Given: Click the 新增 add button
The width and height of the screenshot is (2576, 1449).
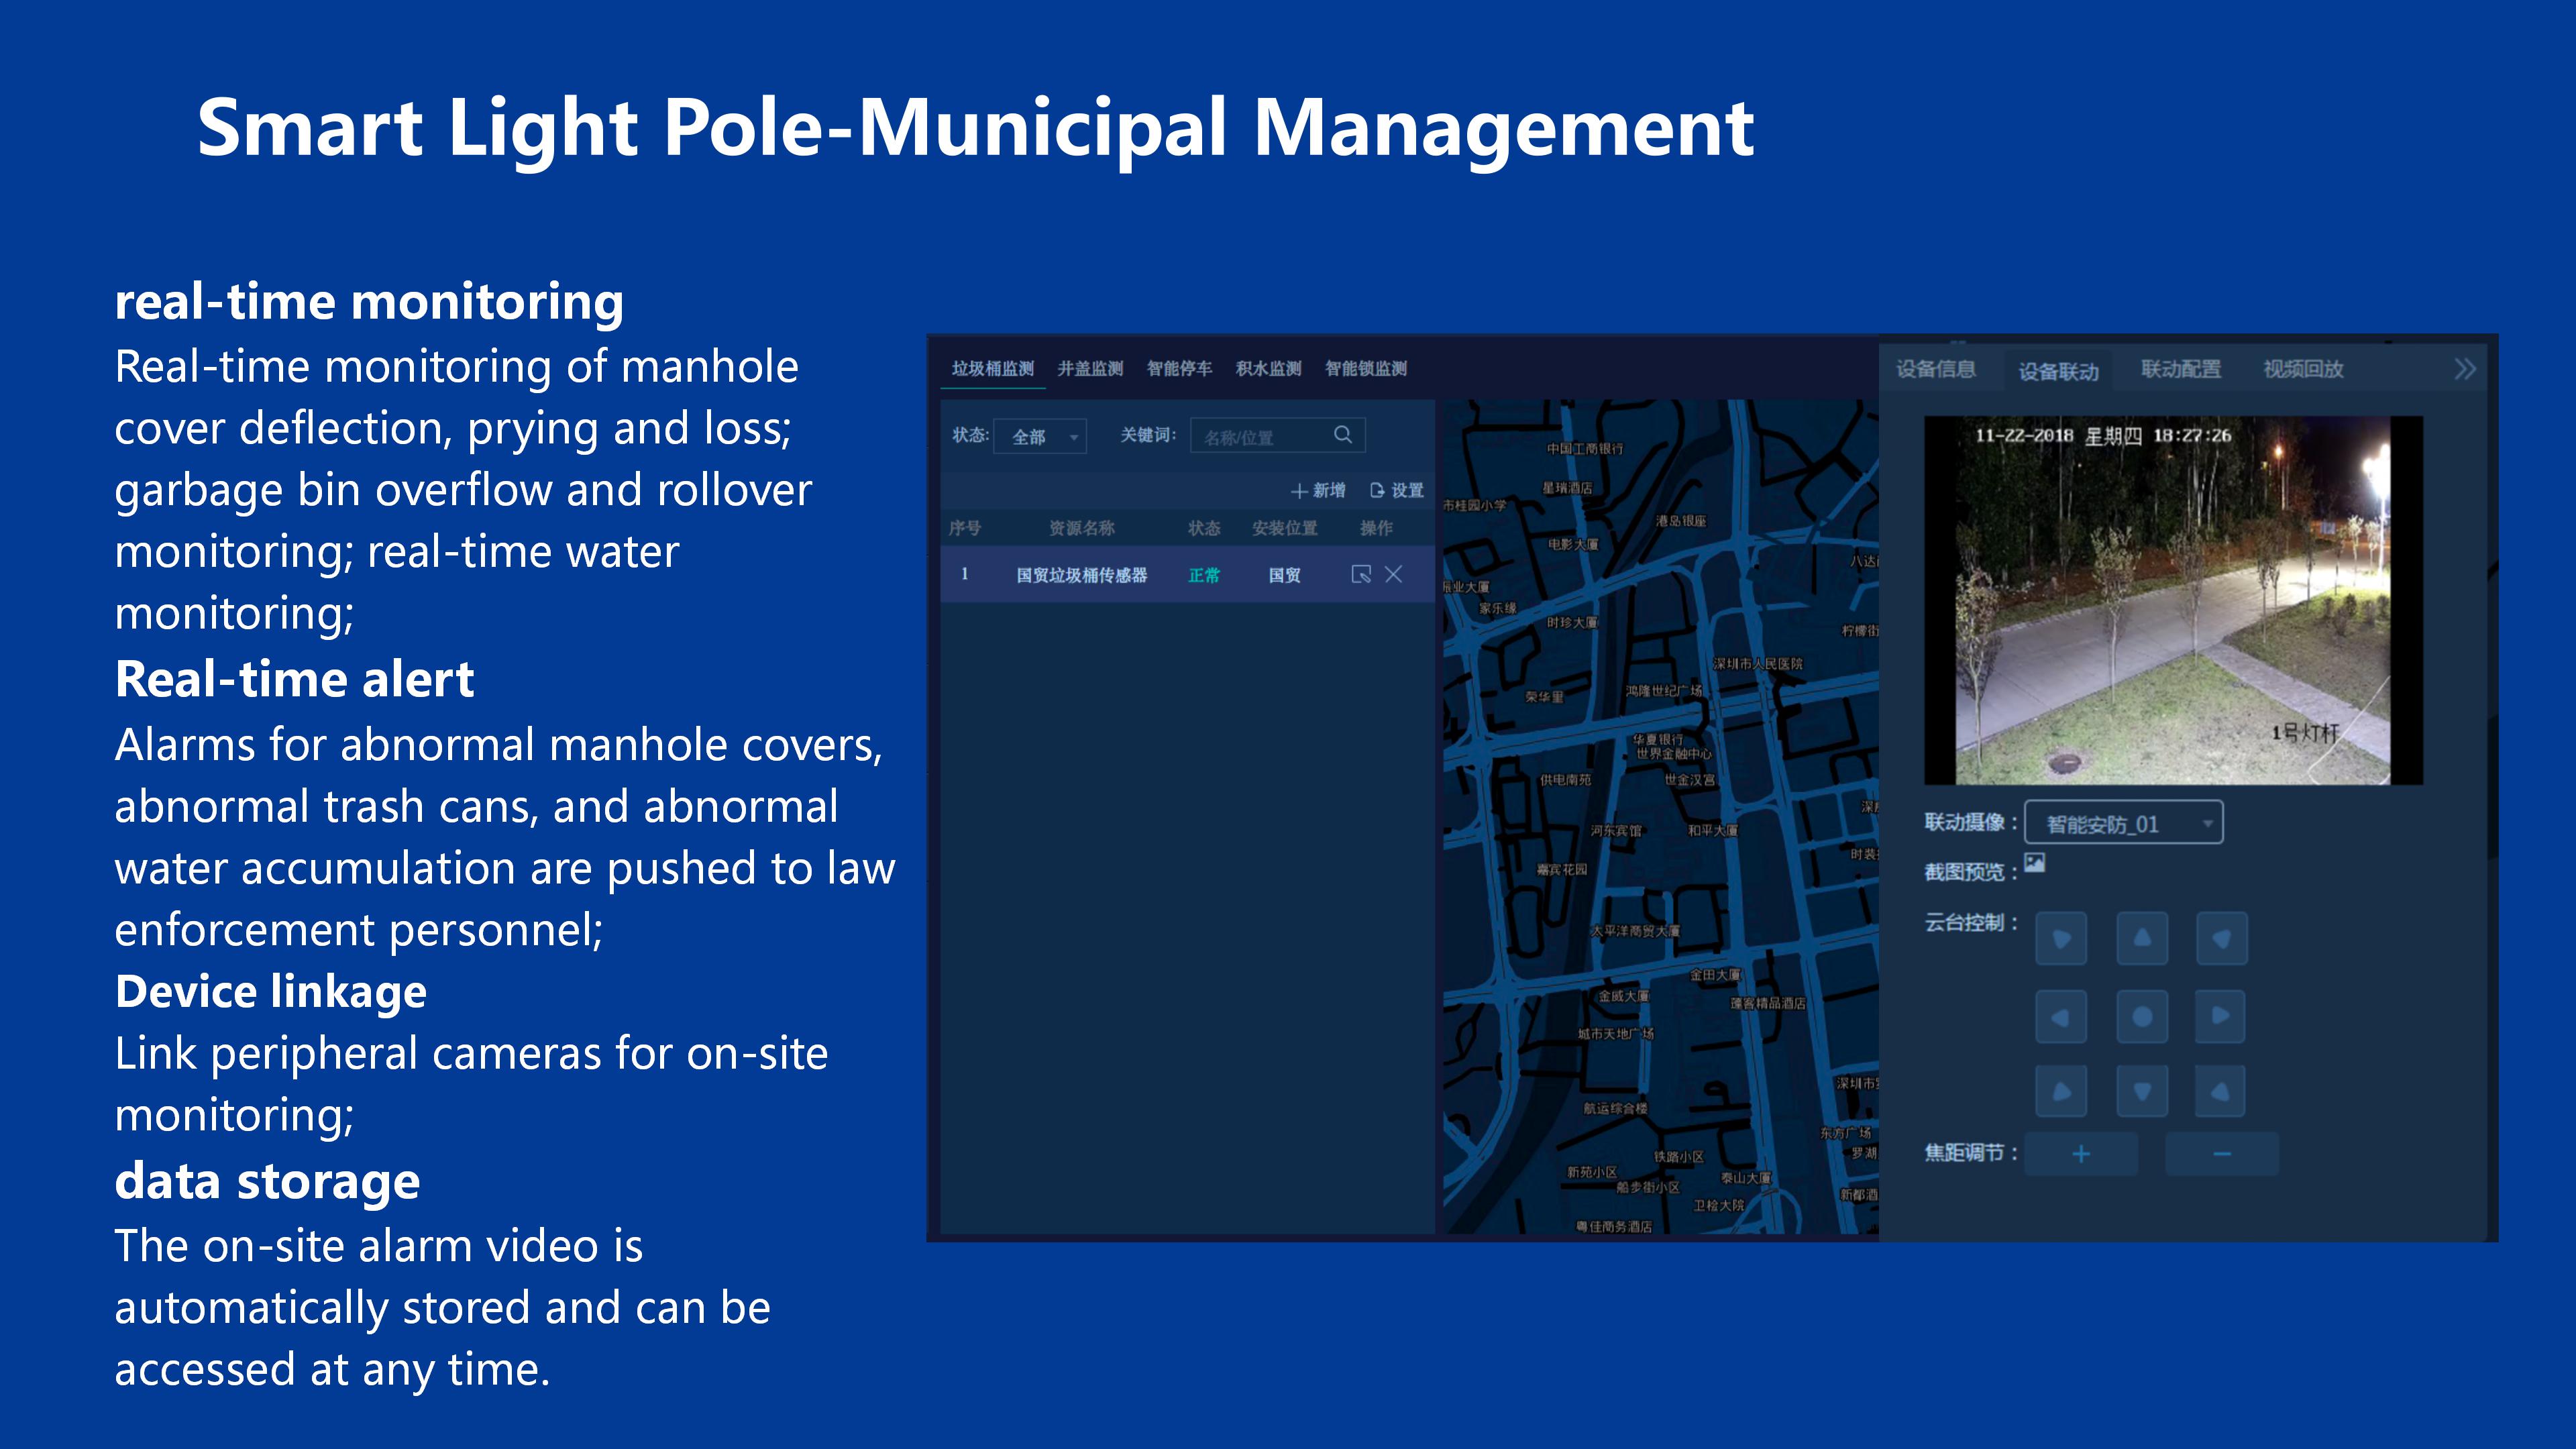Looking at the screenshot, I should point(1318,490).
